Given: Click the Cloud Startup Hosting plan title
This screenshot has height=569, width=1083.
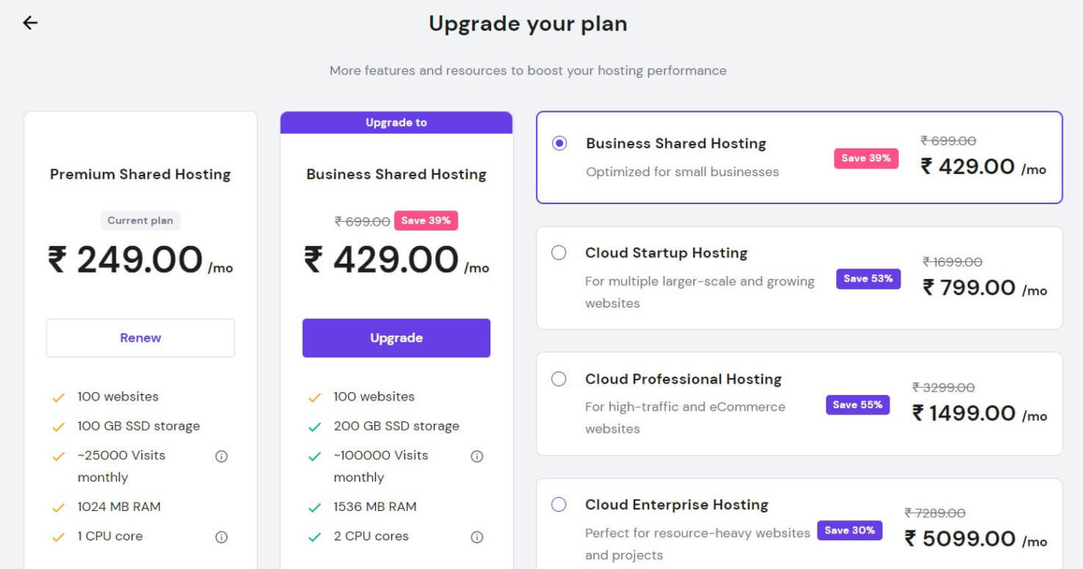Looking at the screenshot, I should tap(666, 253).
